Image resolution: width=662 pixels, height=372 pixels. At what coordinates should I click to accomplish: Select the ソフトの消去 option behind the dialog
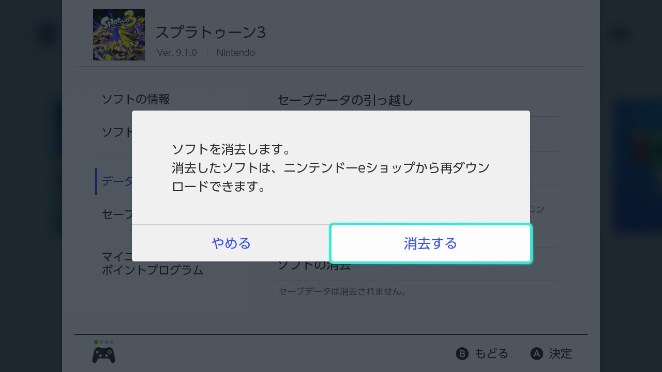tap(314, 267)
